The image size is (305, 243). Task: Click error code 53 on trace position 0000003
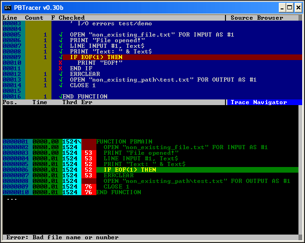click(x=88, y=153)
